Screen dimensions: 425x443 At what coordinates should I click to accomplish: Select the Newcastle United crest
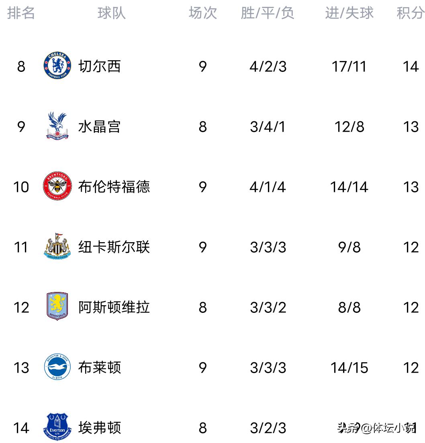(x=57, y=246)
